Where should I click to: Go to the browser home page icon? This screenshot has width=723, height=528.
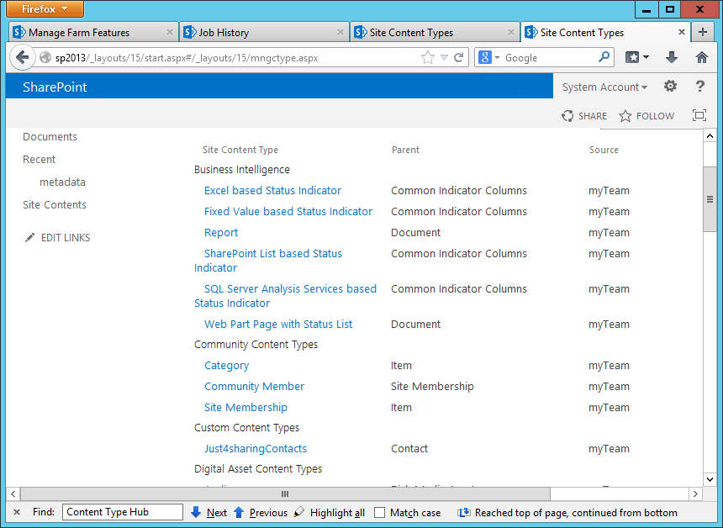pos(701,57)
